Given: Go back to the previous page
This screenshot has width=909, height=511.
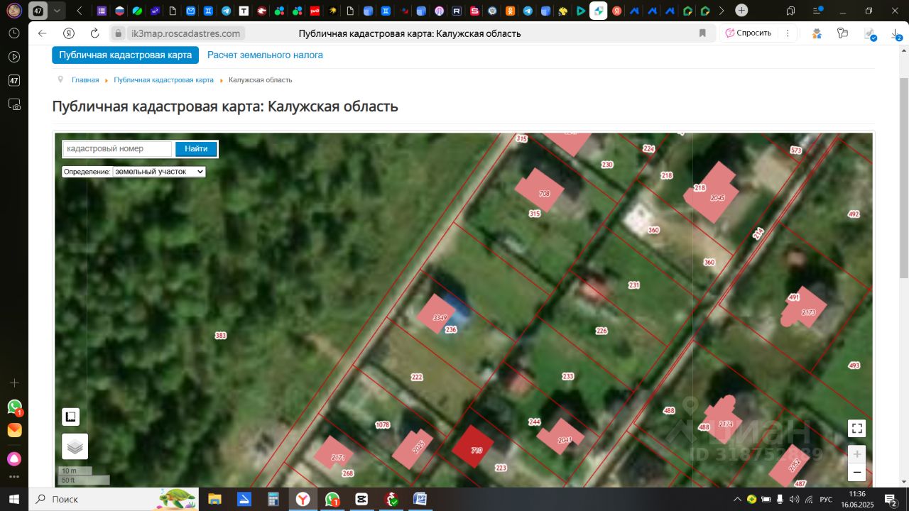Looking at the screenshot, I should pyautogui.click(x=43, y=33).
